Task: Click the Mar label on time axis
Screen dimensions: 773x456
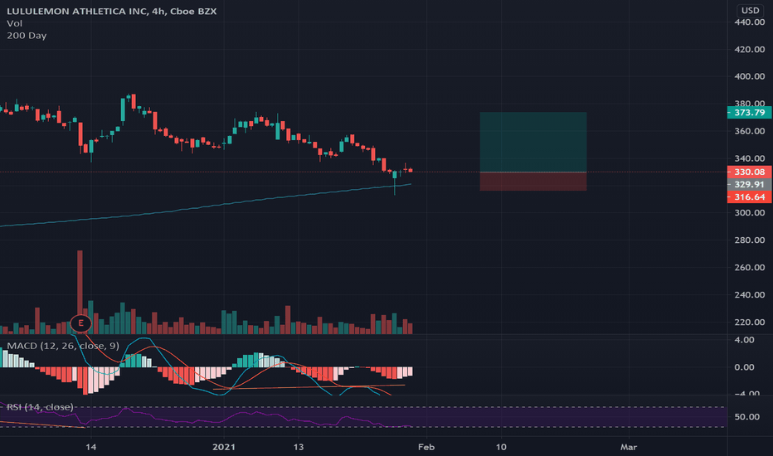Action: (629, 447)
